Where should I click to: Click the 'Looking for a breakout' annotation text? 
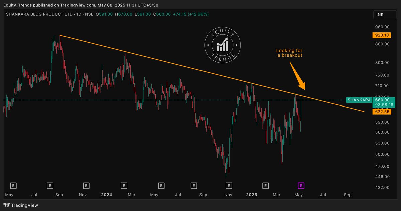point(289,53)
